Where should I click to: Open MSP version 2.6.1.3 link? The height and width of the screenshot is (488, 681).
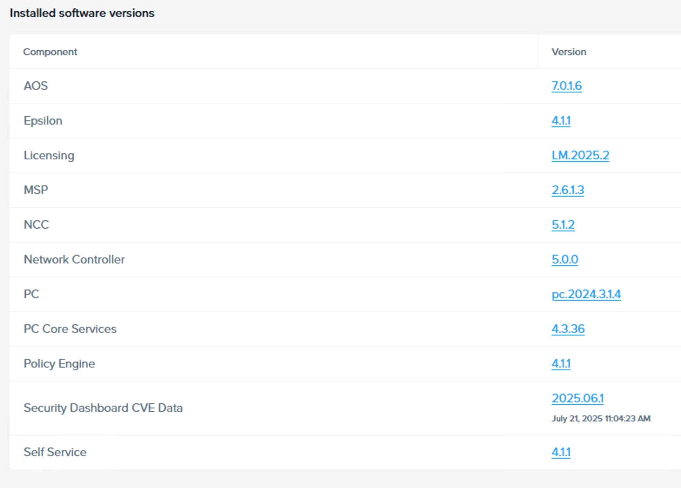coord(568,190)
